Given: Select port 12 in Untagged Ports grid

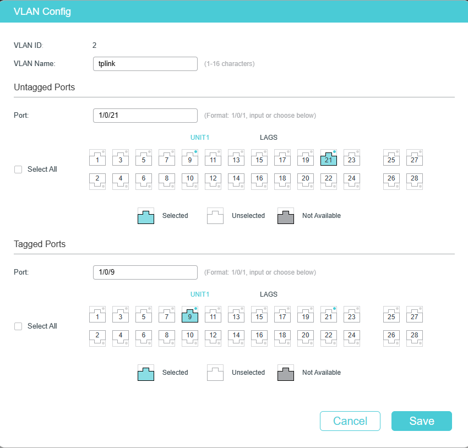Looking at the screenshot, I should (x=213, y=182).
